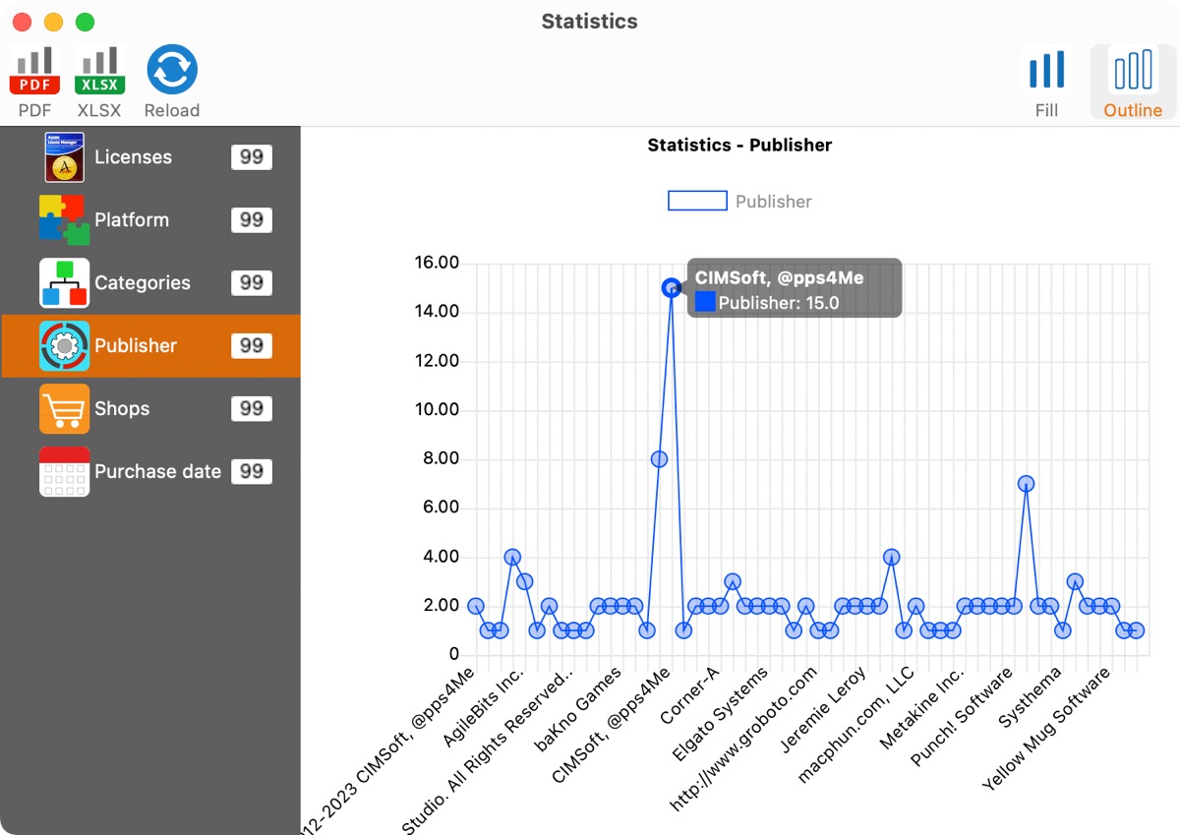Choose the Categories hierarchy icon
This screenshot has width=1180, height=835.
click(65, 283)
